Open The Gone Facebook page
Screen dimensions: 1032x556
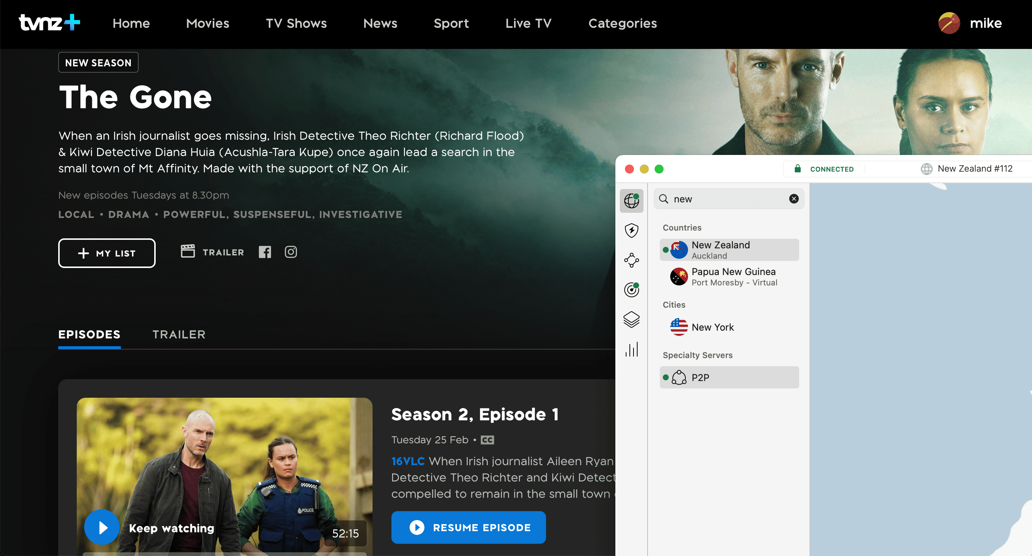click(265, 252)
